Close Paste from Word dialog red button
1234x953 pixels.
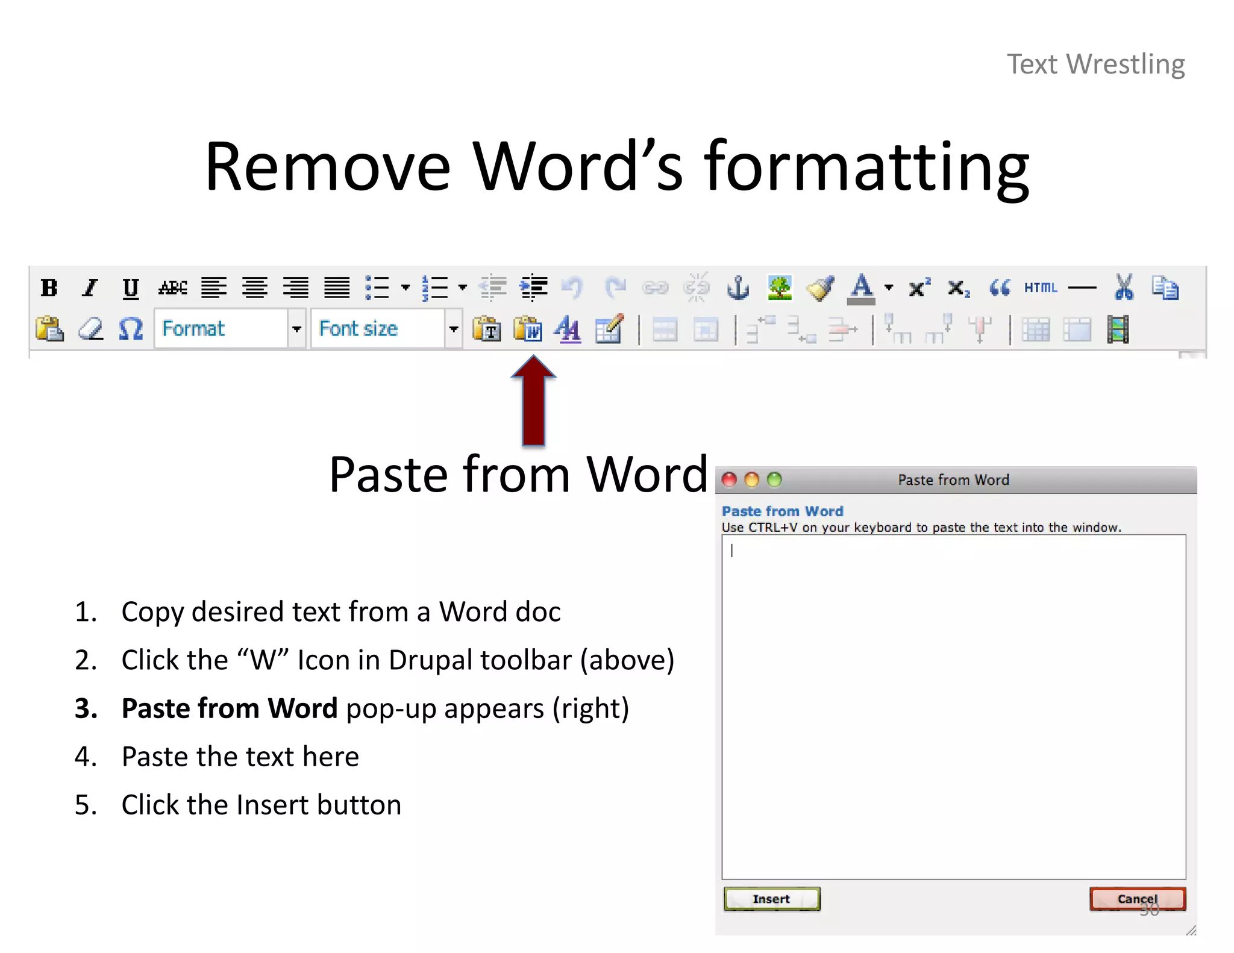[730, 480]
